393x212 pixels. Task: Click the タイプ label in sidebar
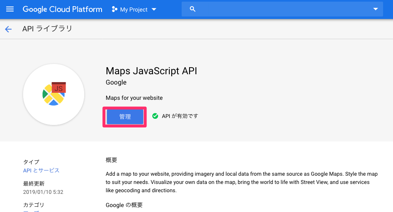click(x=31, y=162)
